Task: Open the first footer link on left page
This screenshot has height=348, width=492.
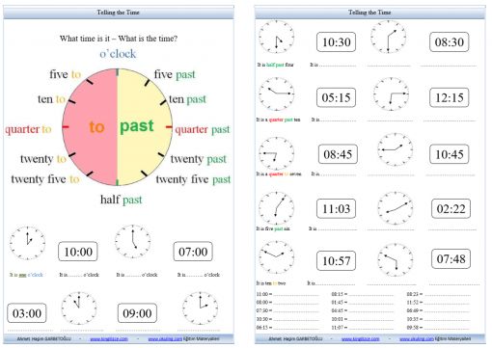Action: tap(109, 338)
